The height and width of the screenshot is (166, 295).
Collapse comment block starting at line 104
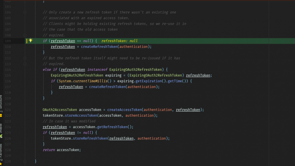(x=25, y=12)
